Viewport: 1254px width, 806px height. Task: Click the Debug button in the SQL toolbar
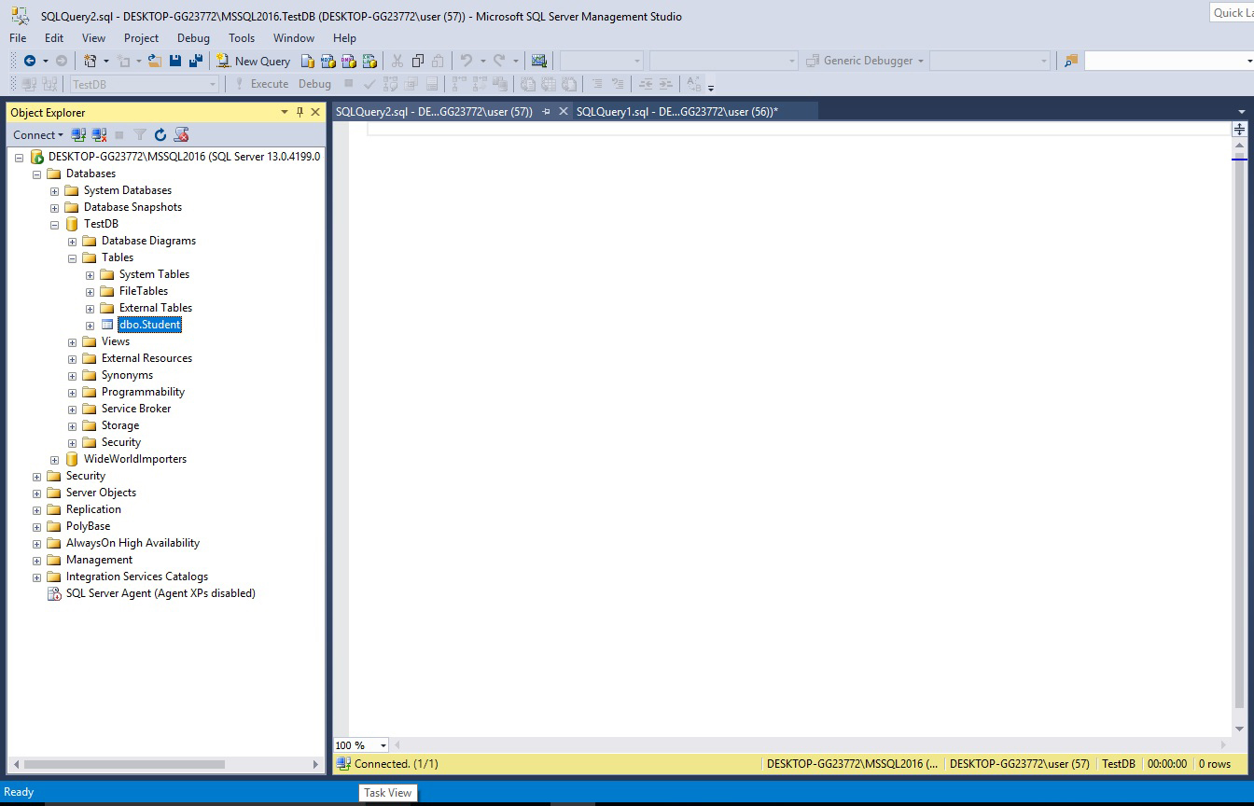point(314,83)
